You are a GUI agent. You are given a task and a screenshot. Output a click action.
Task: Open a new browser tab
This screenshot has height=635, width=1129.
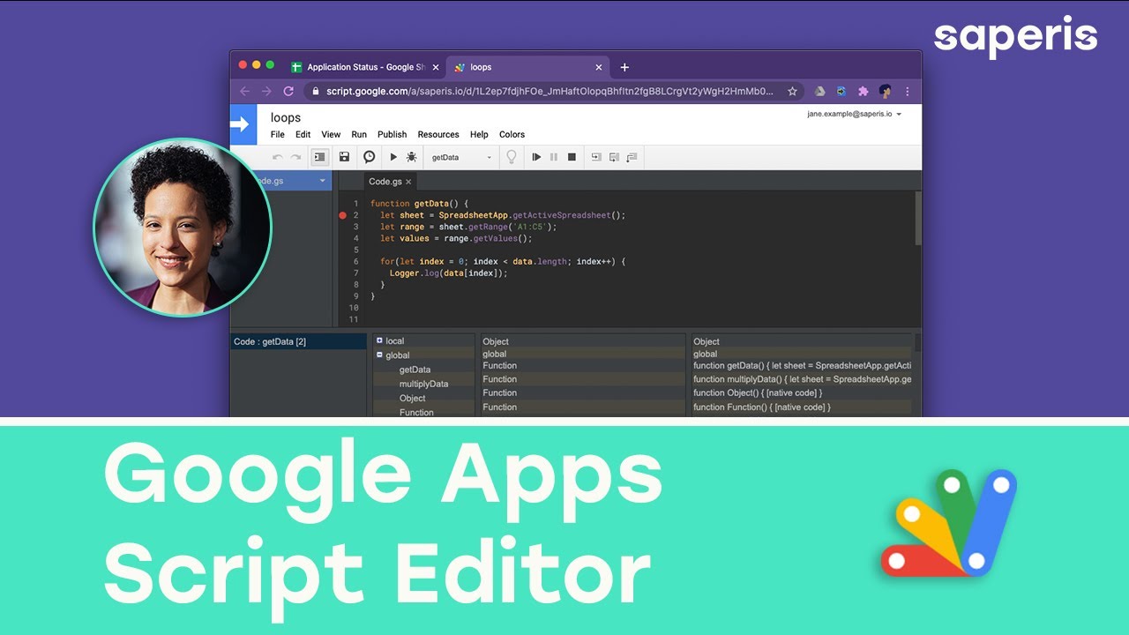pos(624,67)
